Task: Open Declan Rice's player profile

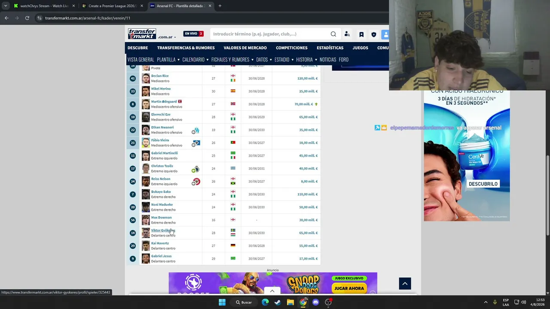Action: click(x=160, y=76)
